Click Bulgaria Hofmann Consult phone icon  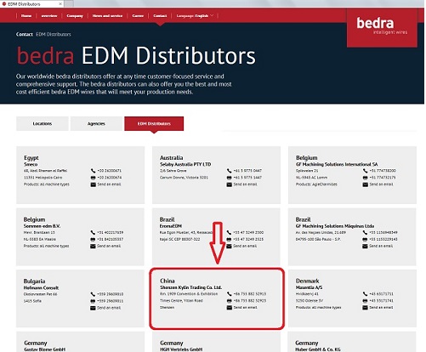point(93,294)
